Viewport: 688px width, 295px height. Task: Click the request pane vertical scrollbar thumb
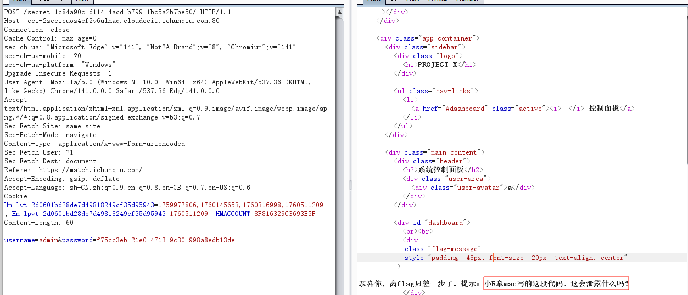pyautogui.click(x=340, y=137)
